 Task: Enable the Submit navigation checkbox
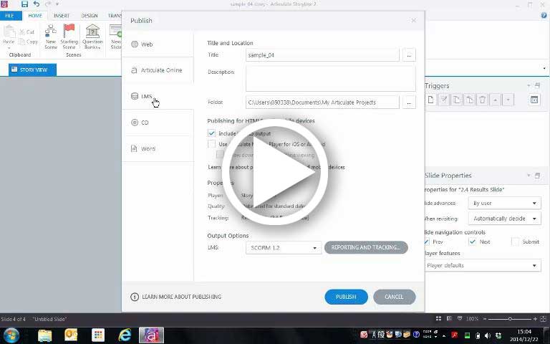516,242
